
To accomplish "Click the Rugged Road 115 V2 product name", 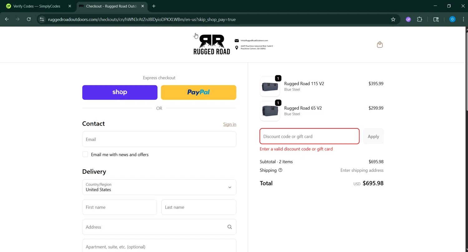I will point(304,84).
